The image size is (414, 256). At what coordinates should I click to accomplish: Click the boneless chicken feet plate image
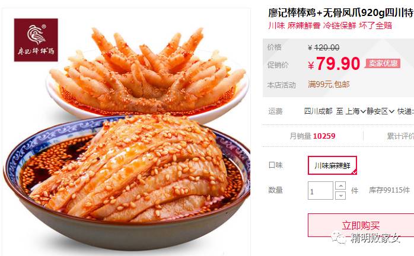click(x=148, y=74)
